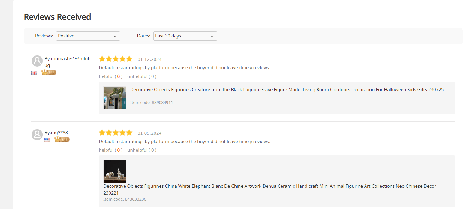Click the fifth star on the first review
The width and height of the screenshot is (467, 209).
[x=129, y=59]
